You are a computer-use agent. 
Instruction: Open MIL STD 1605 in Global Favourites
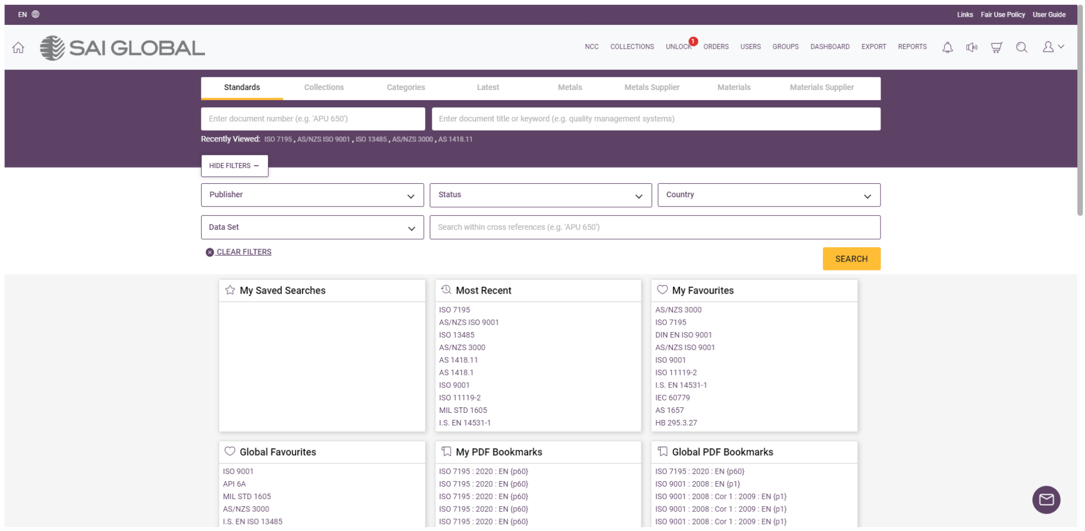[x=247, y=496]
